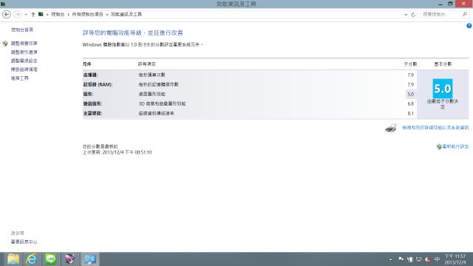Open 開啟磁碟清理 sidebar link
The image size is (473, 266).
(24, 69)
